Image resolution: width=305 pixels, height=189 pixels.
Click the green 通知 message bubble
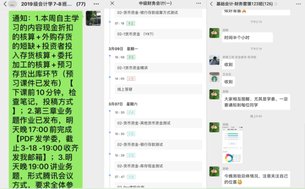tap(46, 99)
